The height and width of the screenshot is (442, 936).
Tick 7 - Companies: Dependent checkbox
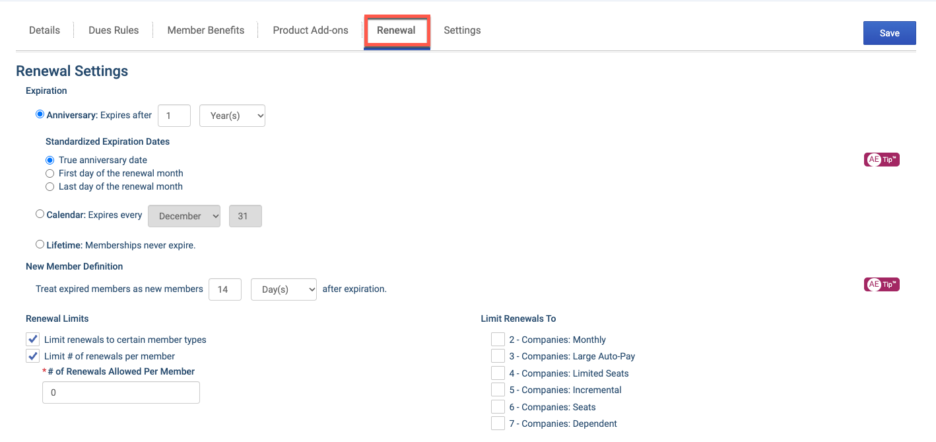pos(498,424)
